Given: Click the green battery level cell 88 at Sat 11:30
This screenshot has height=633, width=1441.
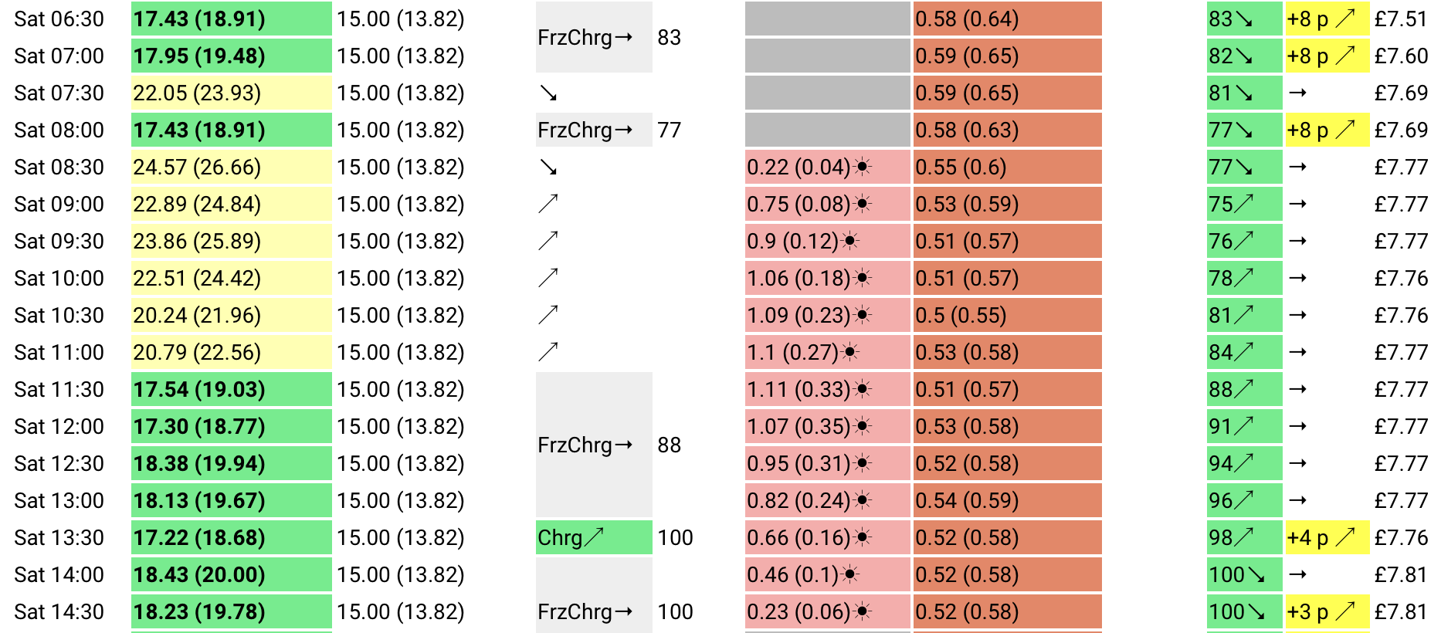Looking at the screenshot, I should pos(1245,389).
